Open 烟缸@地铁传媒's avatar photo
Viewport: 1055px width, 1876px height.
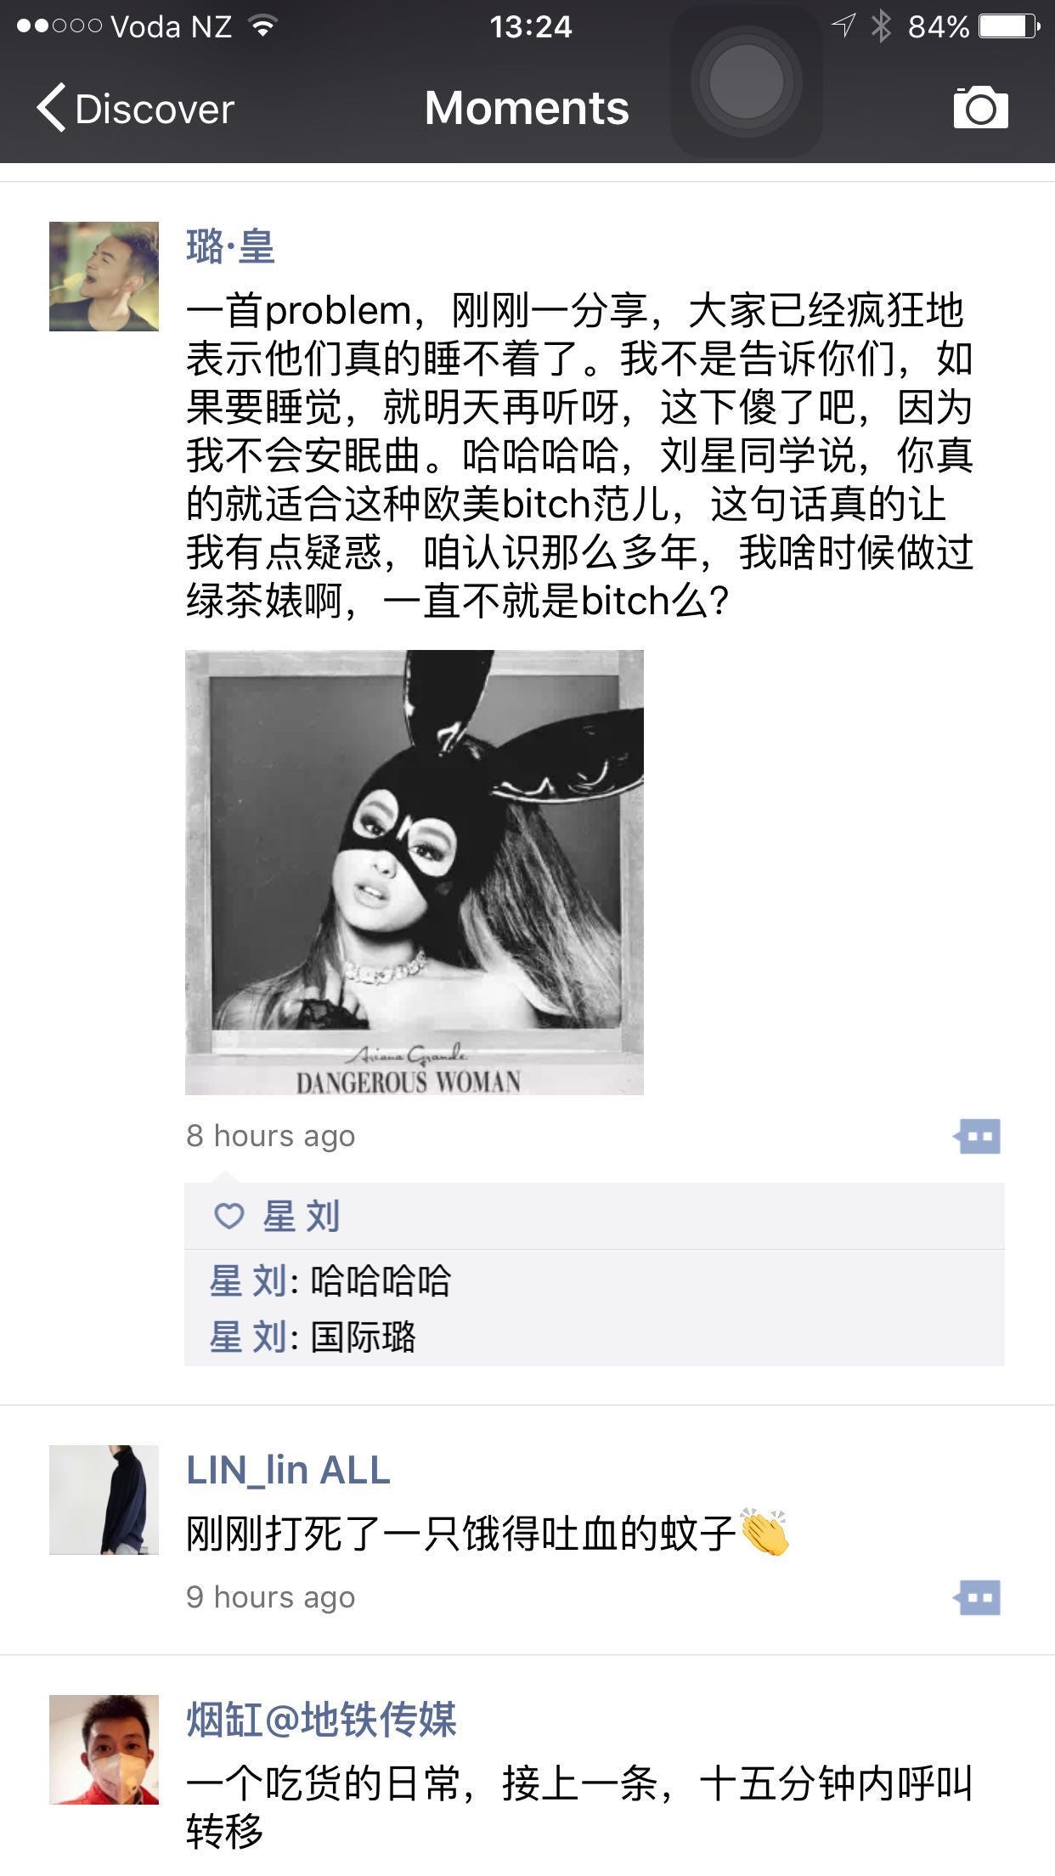coord(104,1749)
